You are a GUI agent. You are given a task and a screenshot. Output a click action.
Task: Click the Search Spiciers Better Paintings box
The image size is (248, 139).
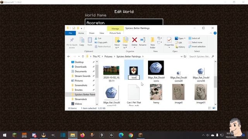click(x=201, y=56)
